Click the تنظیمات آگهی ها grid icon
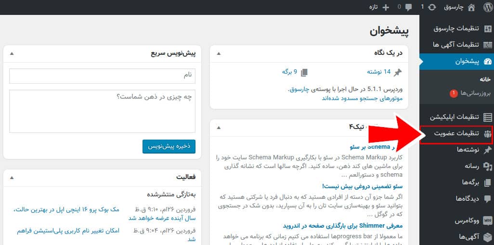The height and width of the screenshot is (245, 494). (x=487, y=45)
